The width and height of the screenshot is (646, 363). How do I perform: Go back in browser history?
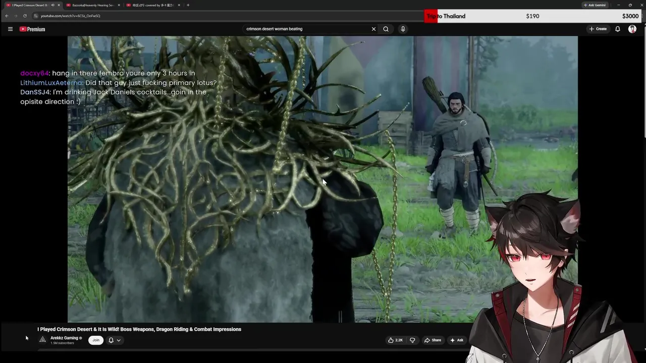click(7, 16)
